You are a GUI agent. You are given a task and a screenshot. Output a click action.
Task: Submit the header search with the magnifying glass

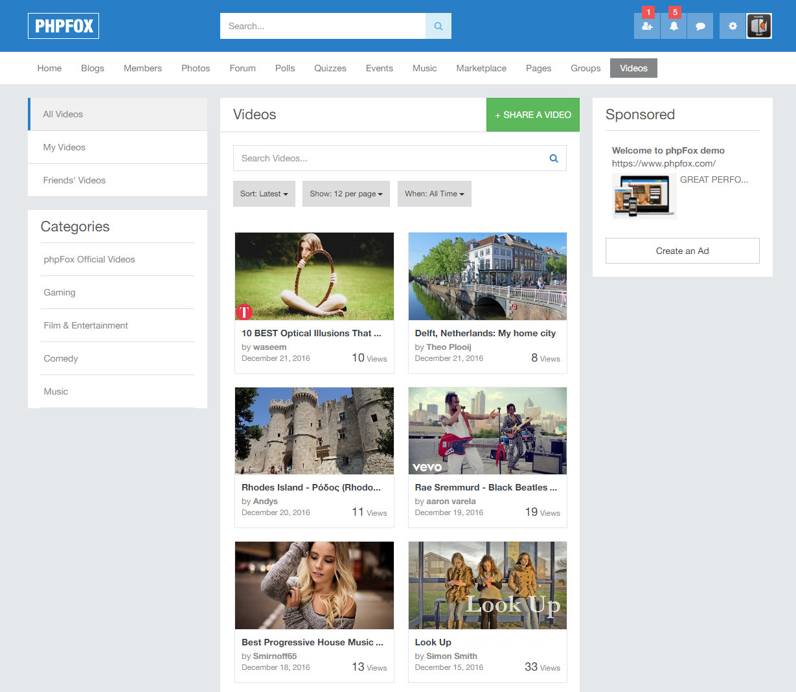tap(438, 26)
